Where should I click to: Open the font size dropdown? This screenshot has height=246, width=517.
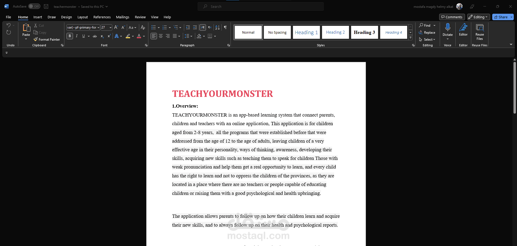pos(110,27)
